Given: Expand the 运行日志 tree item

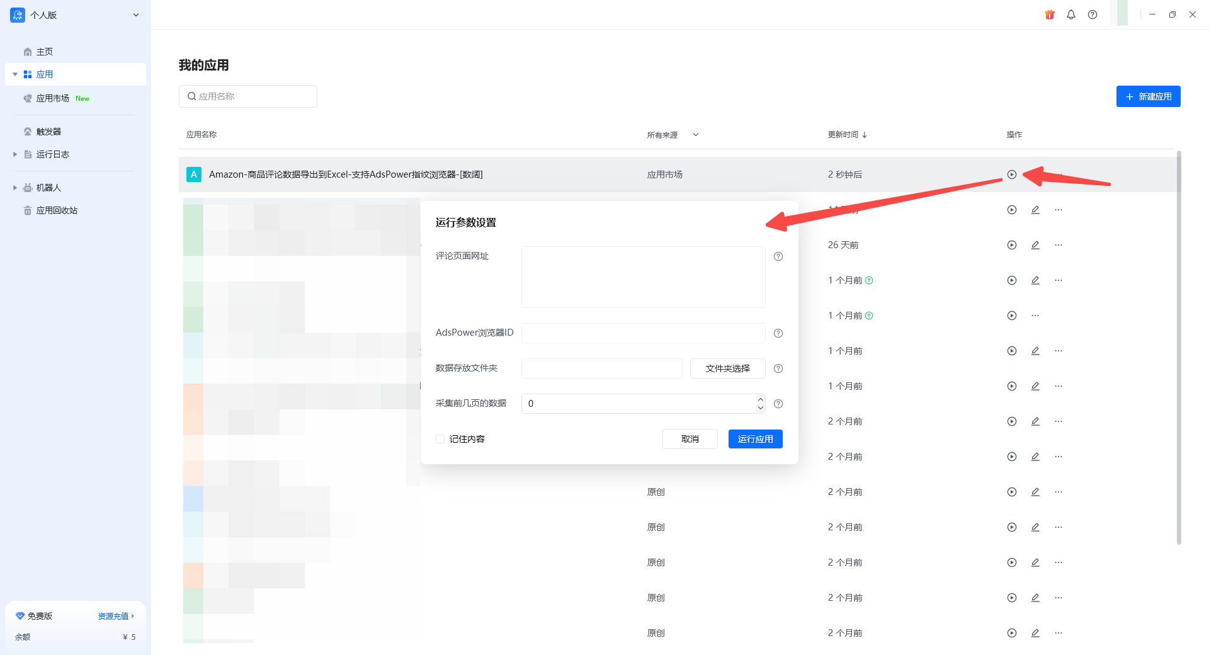Looking at the screenshot, I should (15, 154).
